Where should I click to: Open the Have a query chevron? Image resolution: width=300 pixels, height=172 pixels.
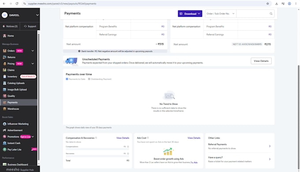click(270, 159)
